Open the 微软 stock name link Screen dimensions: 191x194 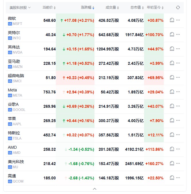pyautogui.click(x=12, y=18)
